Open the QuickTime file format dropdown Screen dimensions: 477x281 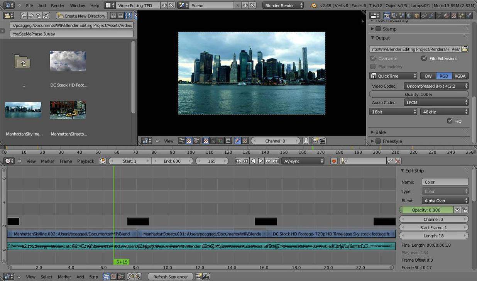point(393,76)
